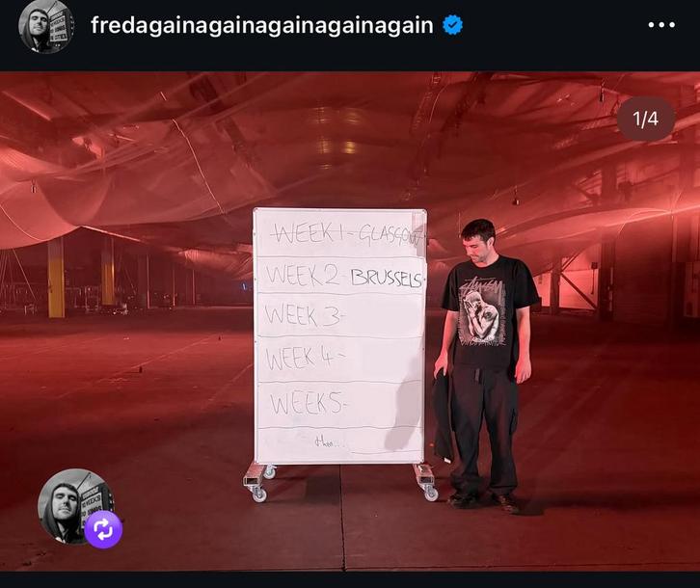Tap the whiteboard's right caster wheel
Screen dimensions: 700x588
point(430,493)
